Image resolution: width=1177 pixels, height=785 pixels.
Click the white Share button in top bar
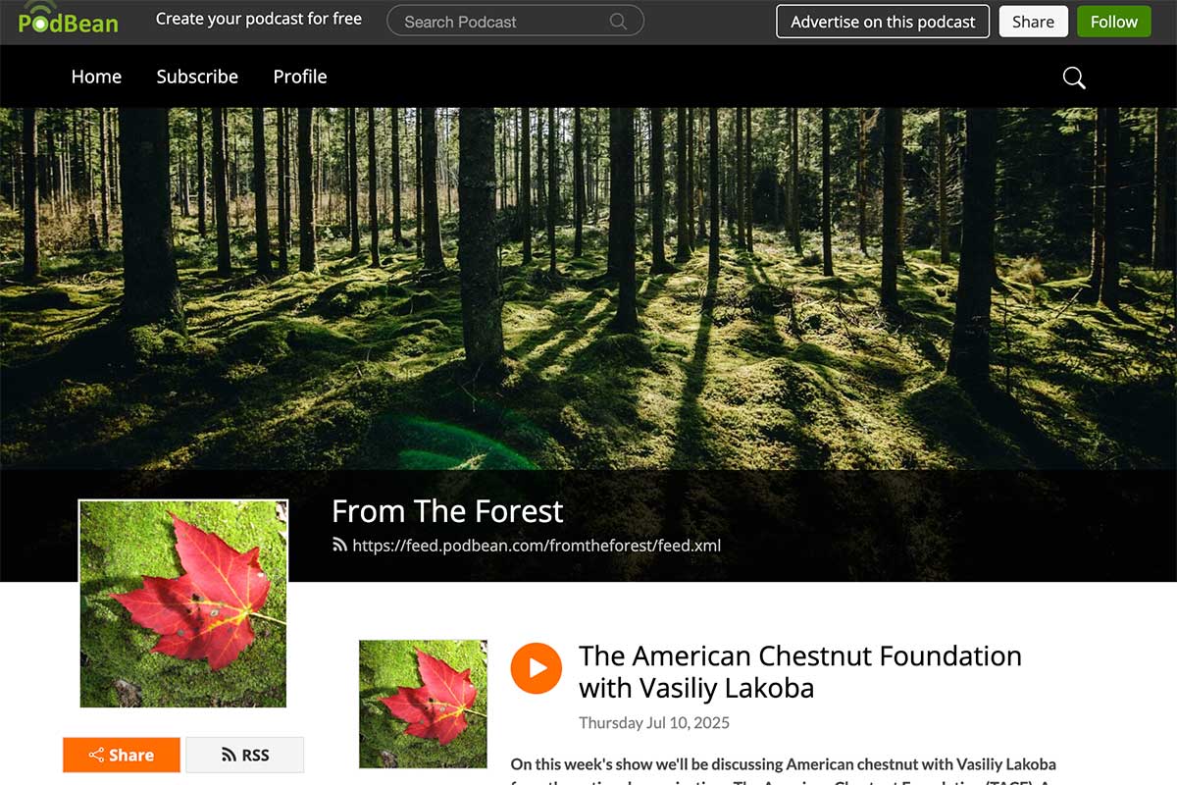pyautogui.click(x=1033, y=22)
